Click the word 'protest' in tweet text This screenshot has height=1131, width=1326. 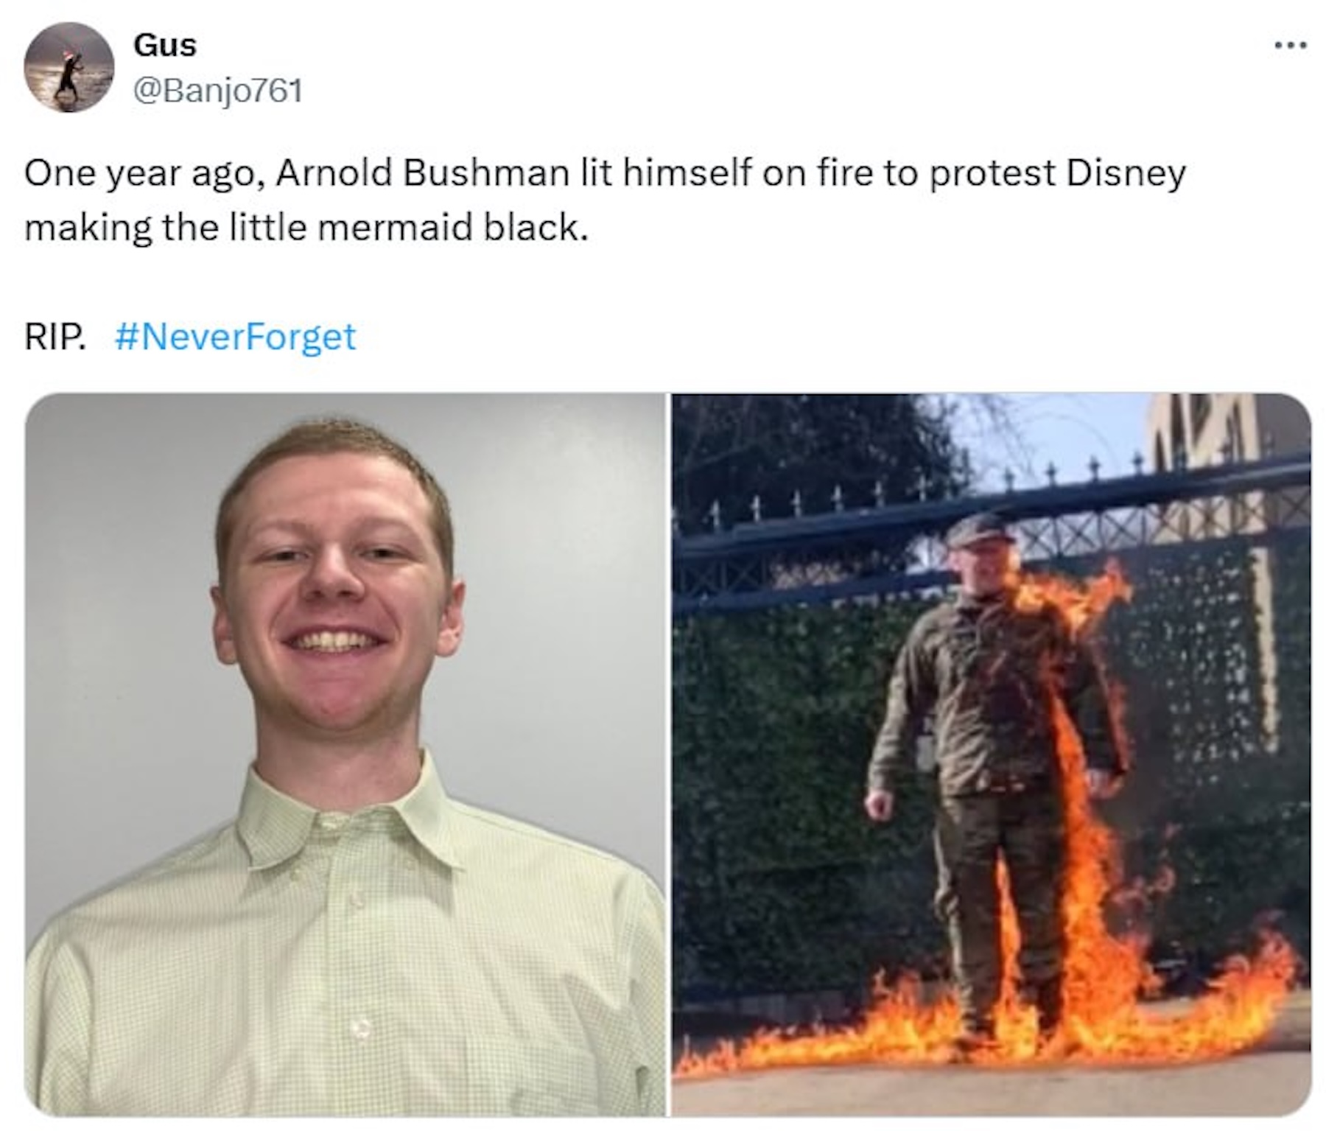pyautogui.click(x=992, y=175)
